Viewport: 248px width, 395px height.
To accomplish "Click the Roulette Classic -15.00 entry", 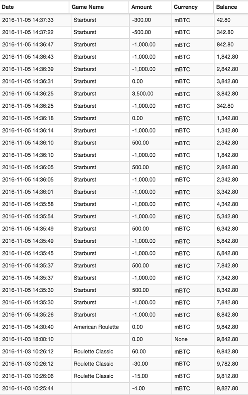I will coord(124,376).
